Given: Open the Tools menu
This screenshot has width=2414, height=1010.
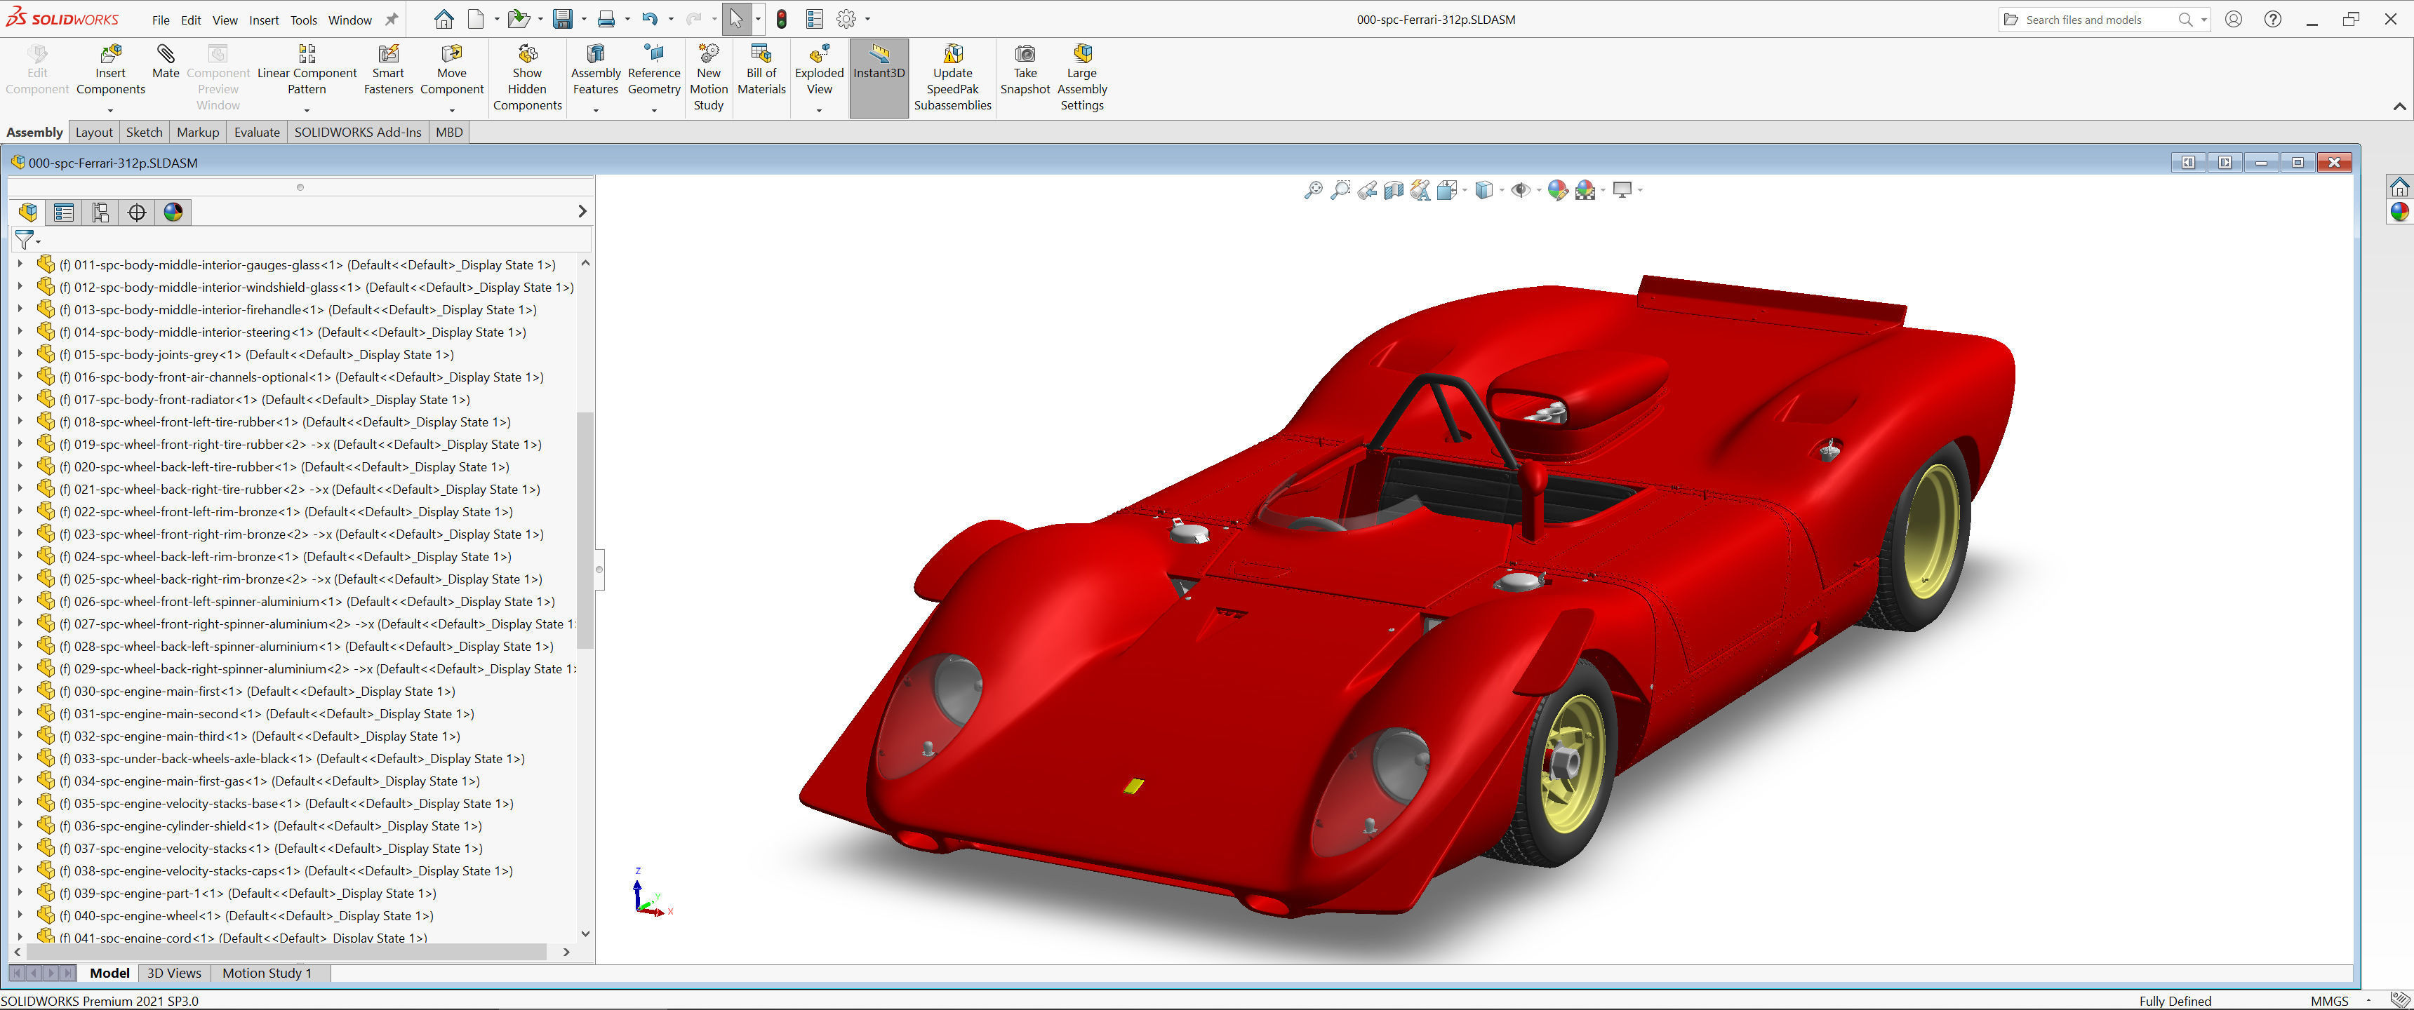Looking at the screenshot, I should tap(304, 20).
